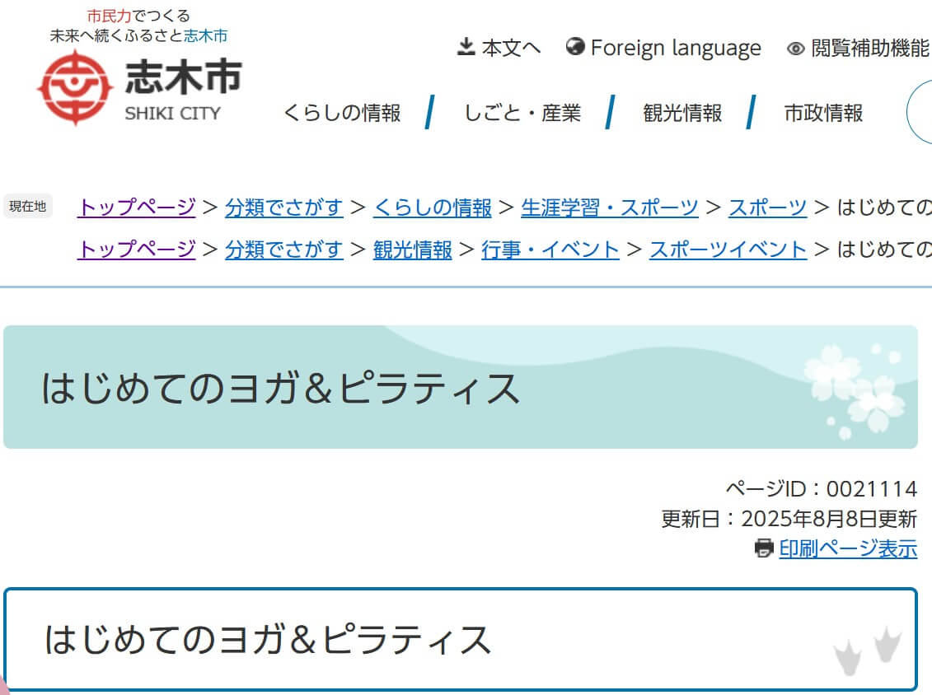Go to トップページ in second breadcrumb row
This screenshot has width=932, height=695.
tap(137, 249)
